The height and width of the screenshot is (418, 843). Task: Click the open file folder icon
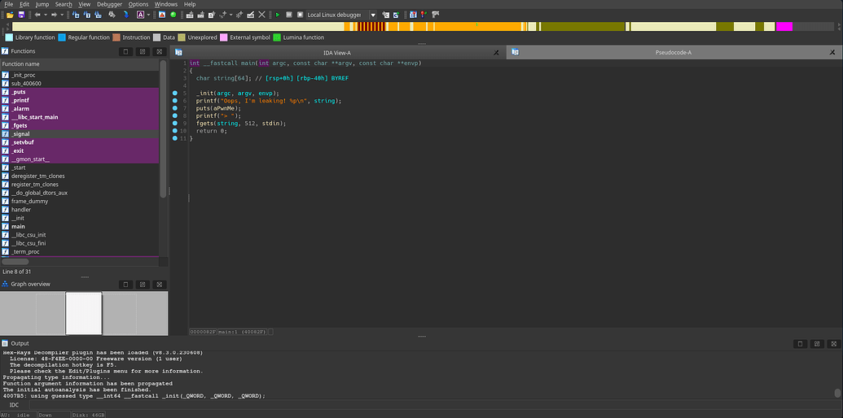9,15
